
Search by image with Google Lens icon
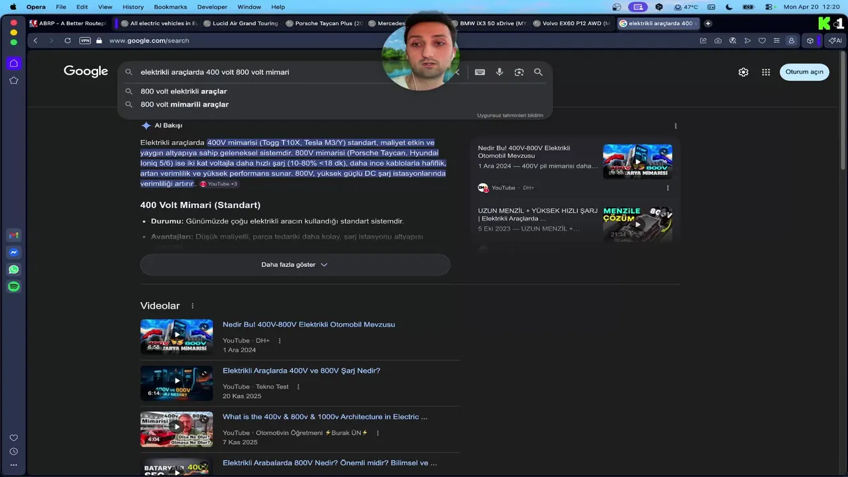[x=519, y=72]
